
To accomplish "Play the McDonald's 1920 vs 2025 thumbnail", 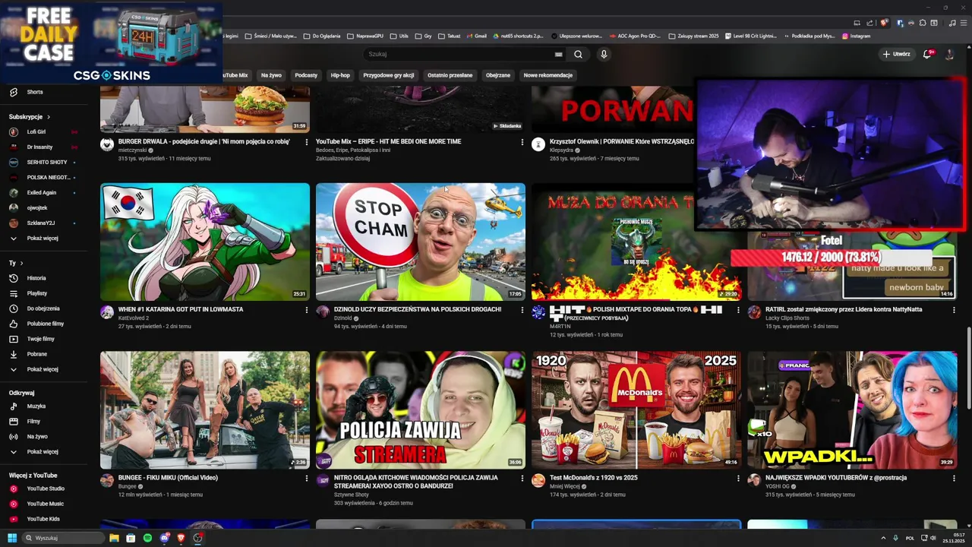I will [636, 410].
